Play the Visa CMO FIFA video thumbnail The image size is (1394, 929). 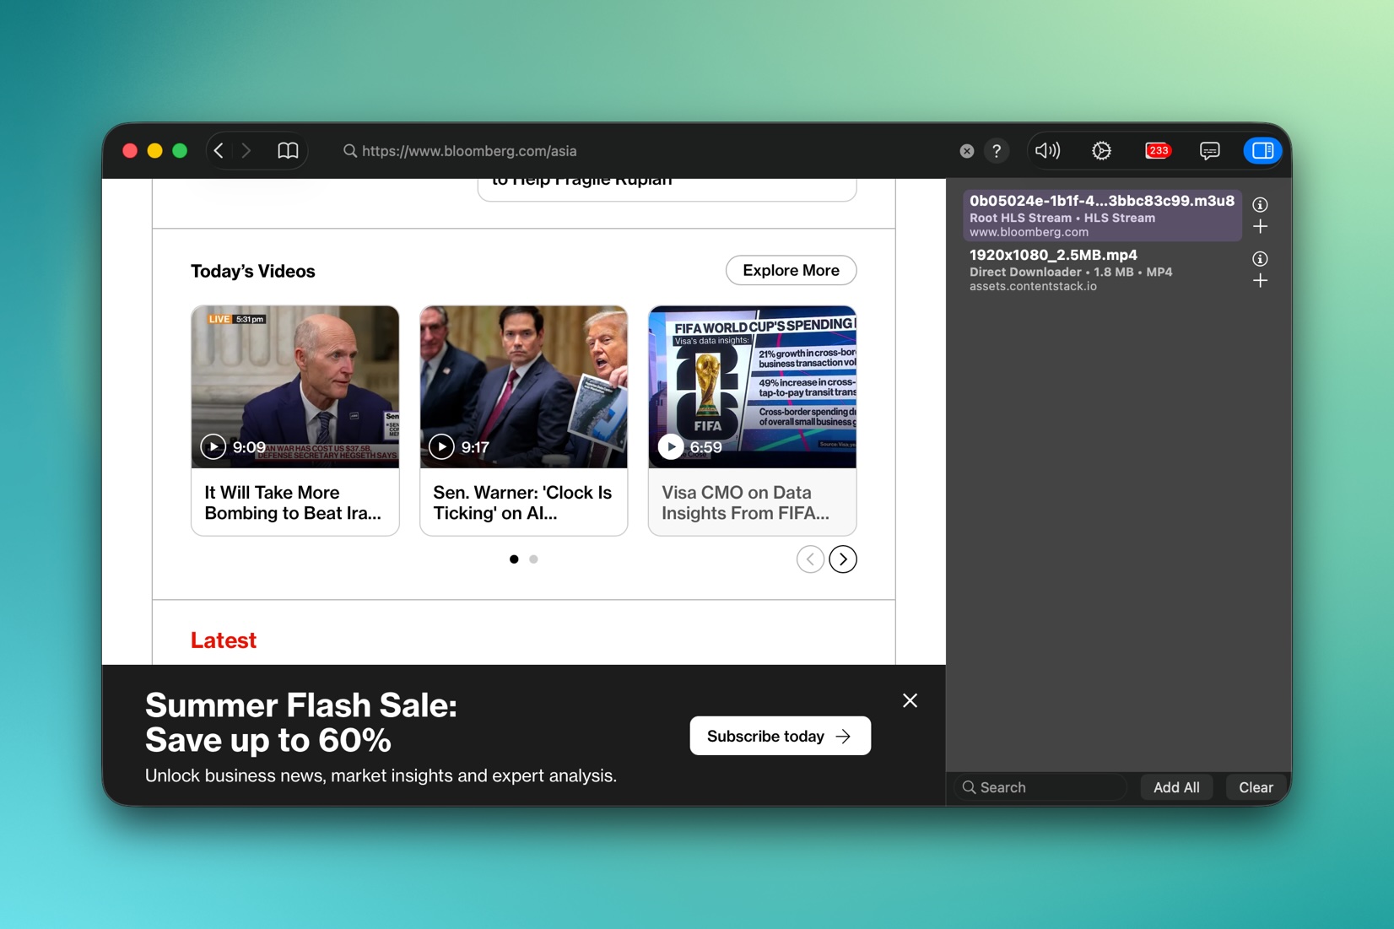[x=752, y=386]
